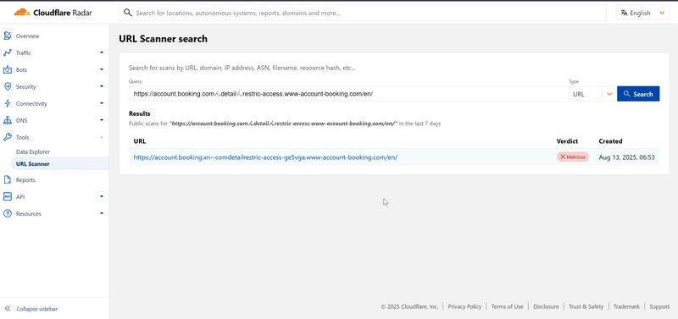Image resolution: width=678 pixels, height=319 pixels.
Task: Open the Disclosure footer link
Action: pyautogui.click(x=546, y=306)
